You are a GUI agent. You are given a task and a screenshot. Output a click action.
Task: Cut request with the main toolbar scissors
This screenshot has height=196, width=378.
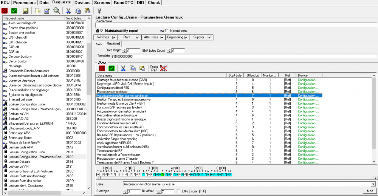(x=68, y=11)
